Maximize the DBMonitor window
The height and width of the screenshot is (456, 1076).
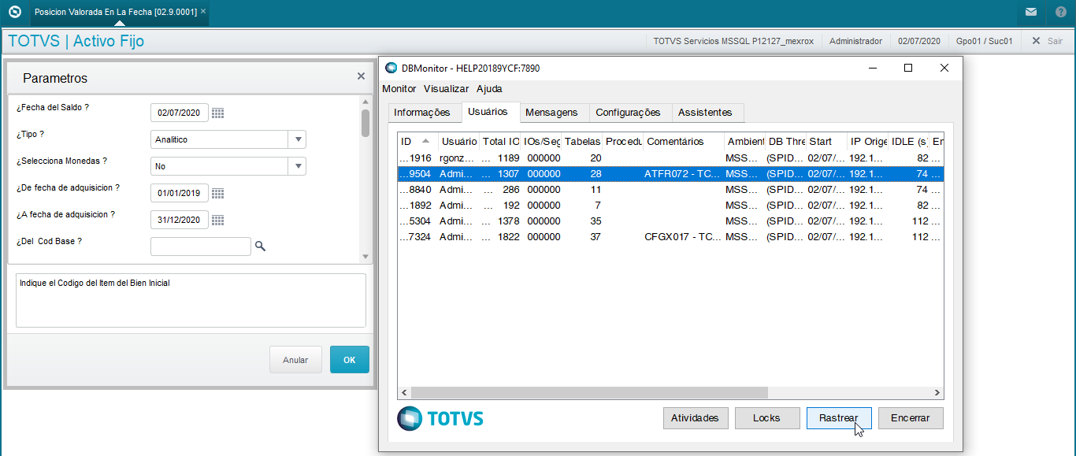point(908,69)
